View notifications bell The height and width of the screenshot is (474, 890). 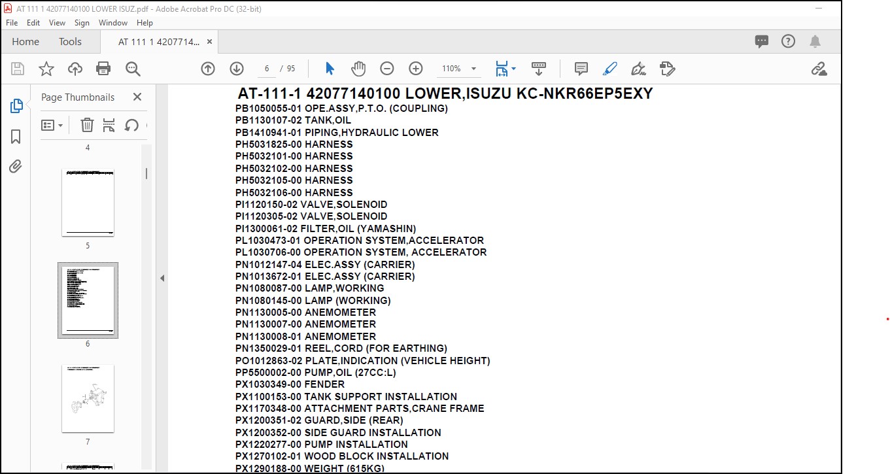[815, 41]
